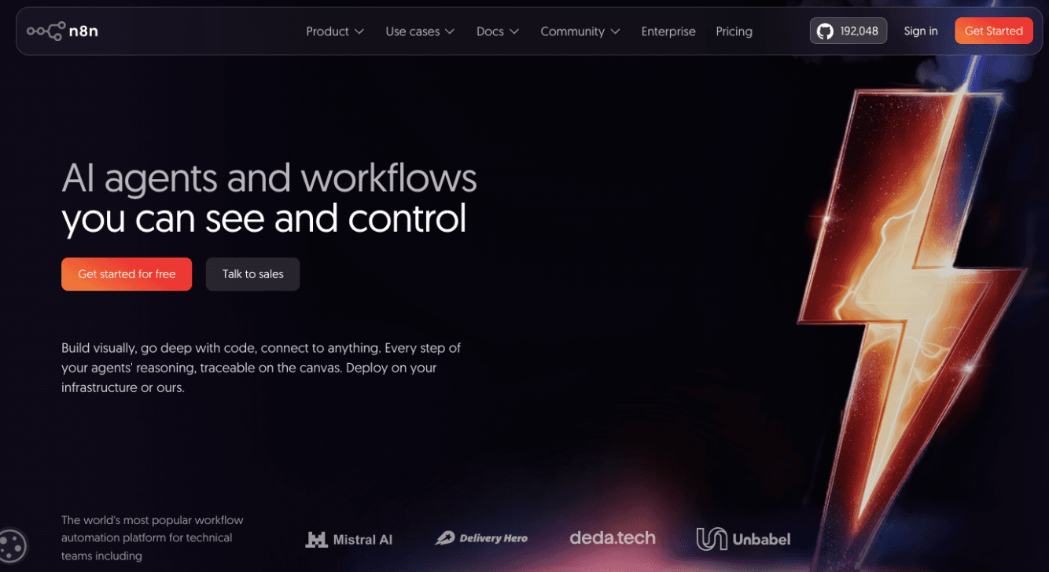Click the Delivery Hero logo
This screenshot has height=572, width=1049.
coord(481,538)
